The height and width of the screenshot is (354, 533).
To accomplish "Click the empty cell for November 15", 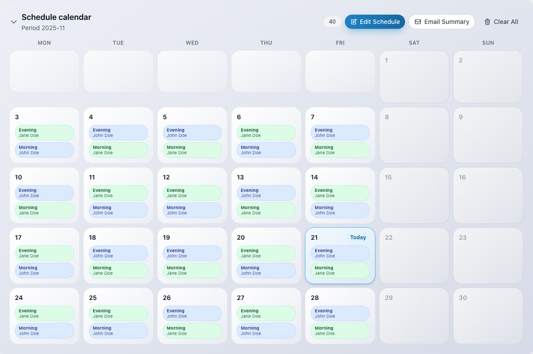I will pos(414,195).
